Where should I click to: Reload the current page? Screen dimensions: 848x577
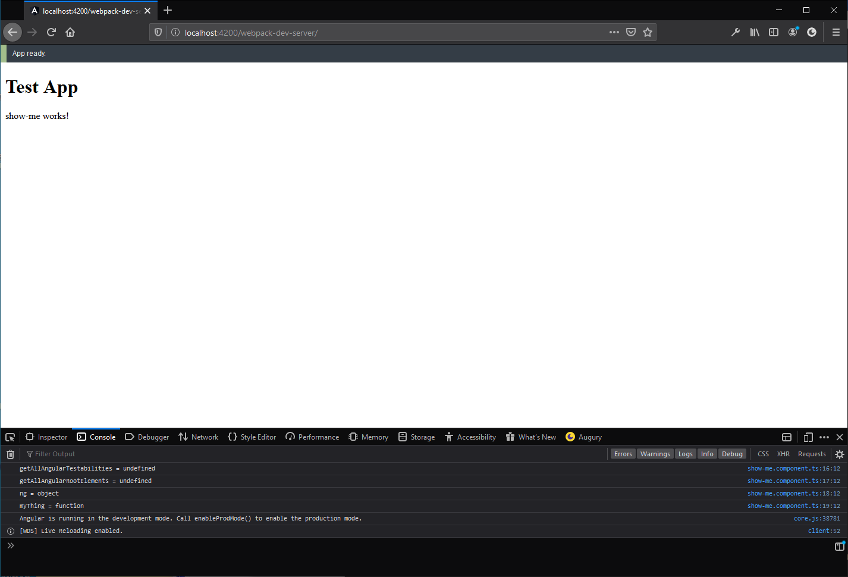pos(51,32)
